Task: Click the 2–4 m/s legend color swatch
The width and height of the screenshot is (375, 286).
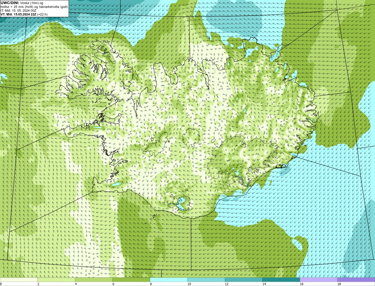Action: tap(56, 280)
